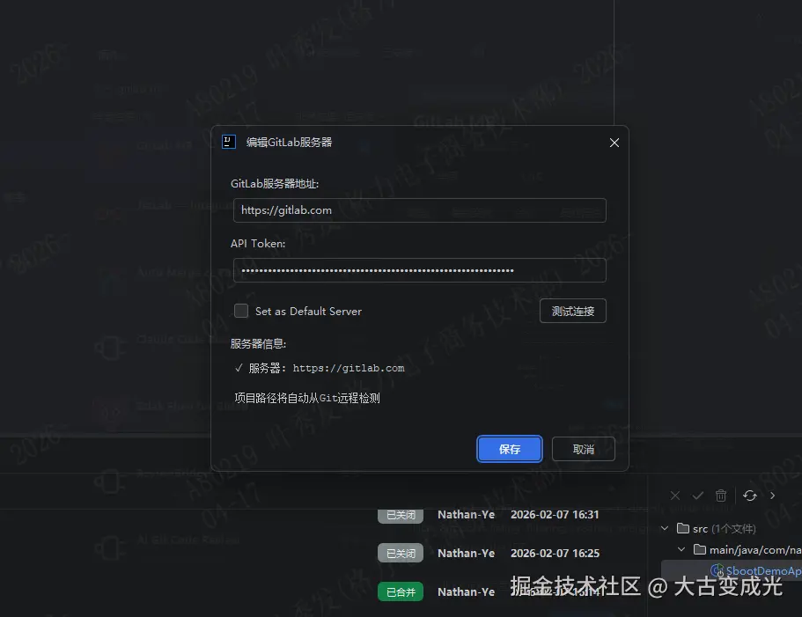Click the checkmark icon in bottom panel
This screenshot has height=617, width=802.
(x=698, y=496)
